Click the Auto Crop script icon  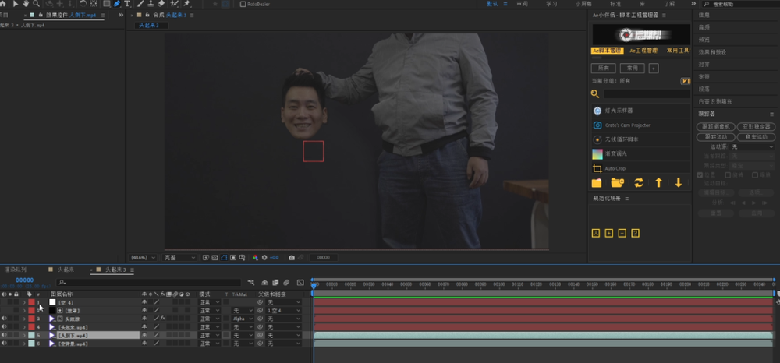coord(597,168)
